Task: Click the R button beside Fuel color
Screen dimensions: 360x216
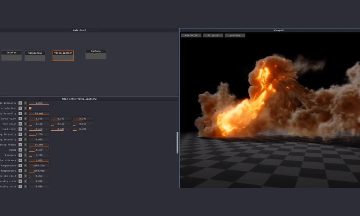Action: [25, 129]
